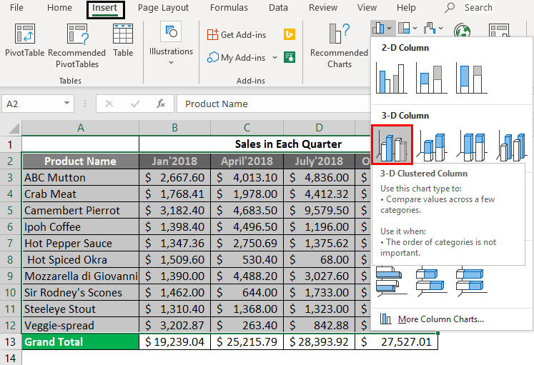Click the Grand Total cell

click(80, 342)
